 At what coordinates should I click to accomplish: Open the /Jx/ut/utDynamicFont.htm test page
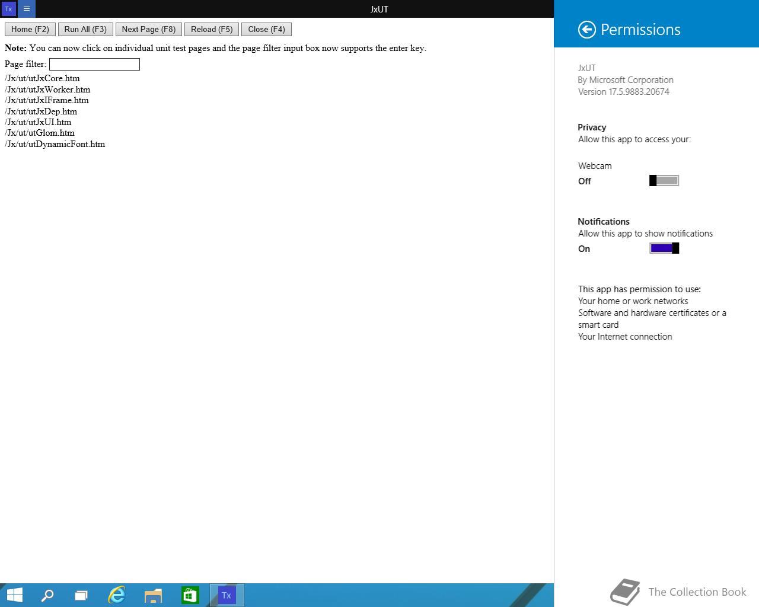tap(55, 144)
